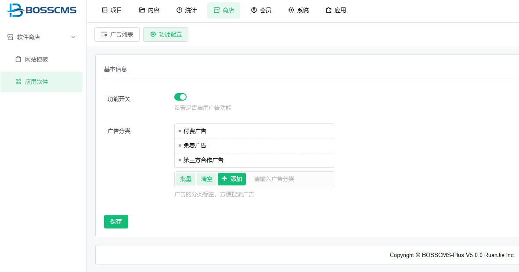Open the 项目 top menu
The image size is (519, 272).
coord(112,10)
